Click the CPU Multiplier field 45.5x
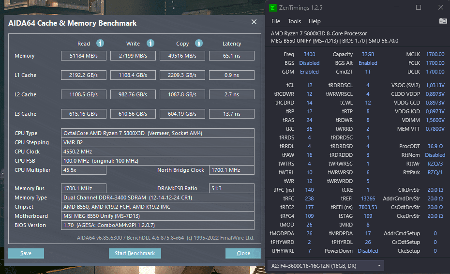 pos(84,170)
